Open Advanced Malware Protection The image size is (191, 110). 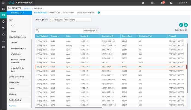tap(18, 61)
